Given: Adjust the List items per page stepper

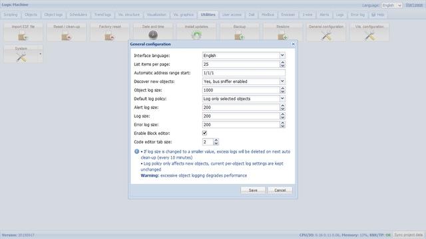Looking at the screenshot, I should point(282,64).
